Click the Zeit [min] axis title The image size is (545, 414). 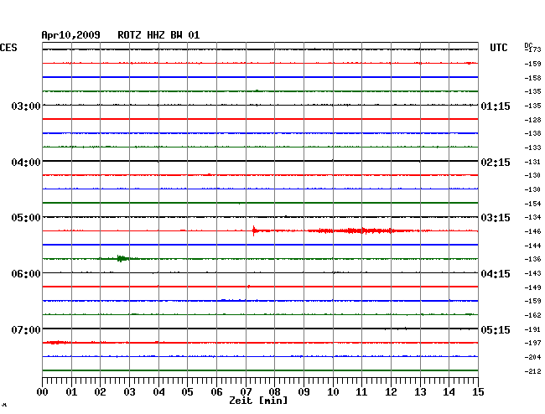point(258,401)
